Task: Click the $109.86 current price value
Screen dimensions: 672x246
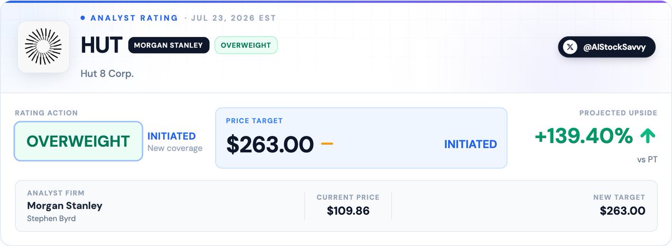Action: [x=348, y=211]
